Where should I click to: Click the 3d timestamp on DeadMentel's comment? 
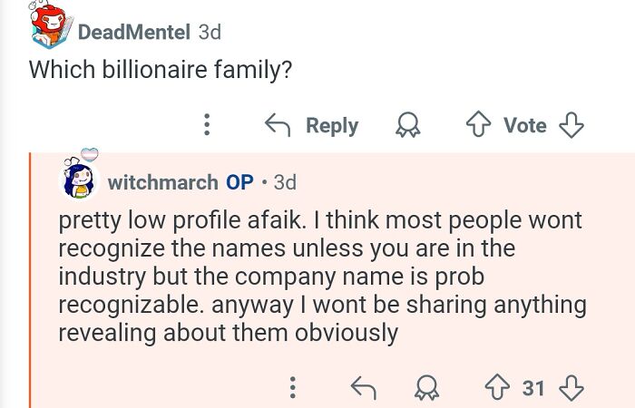210,32
